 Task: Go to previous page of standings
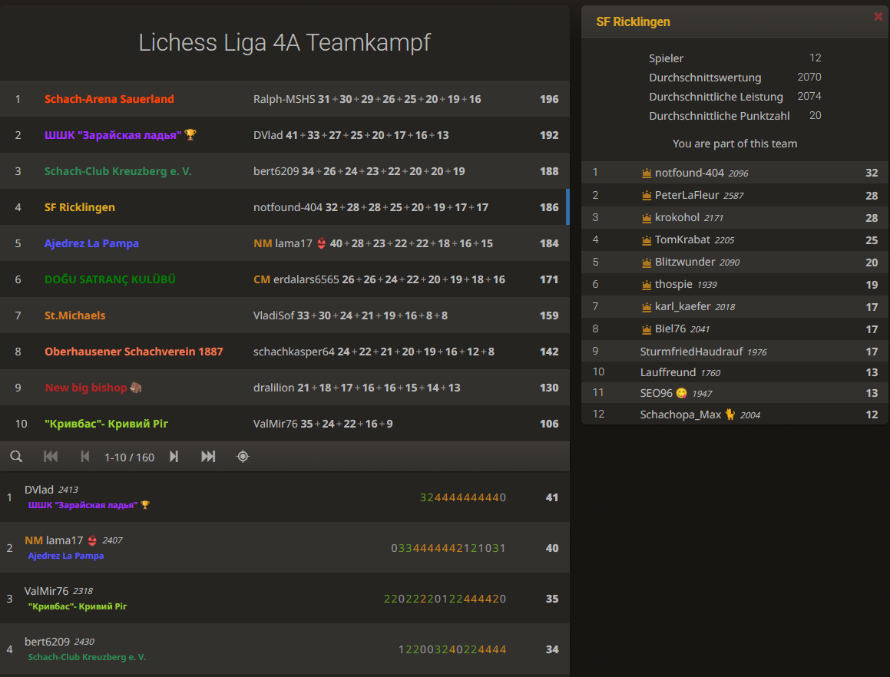(85, 457)
